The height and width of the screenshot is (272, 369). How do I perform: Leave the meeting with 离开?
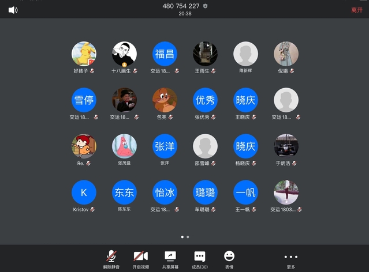357,10
